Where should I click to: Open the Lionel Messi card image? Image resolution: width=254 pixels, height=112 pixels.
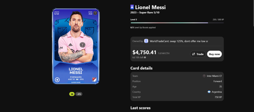click(76, 46)
